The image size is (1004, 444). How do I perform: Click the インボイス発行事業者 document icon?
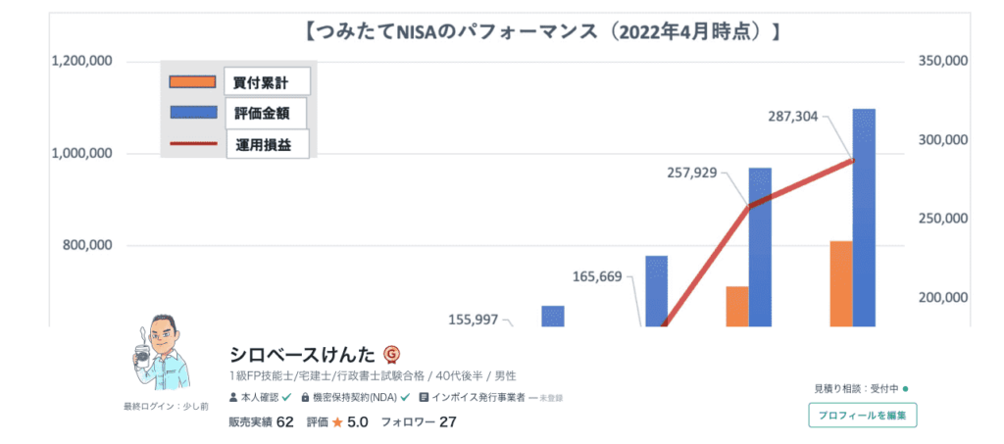[x=423, y=398]
